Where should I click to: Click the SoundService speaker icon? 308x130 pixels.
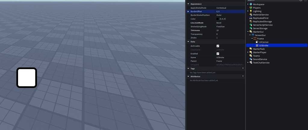pyautogui.click(x=251, y=59)
